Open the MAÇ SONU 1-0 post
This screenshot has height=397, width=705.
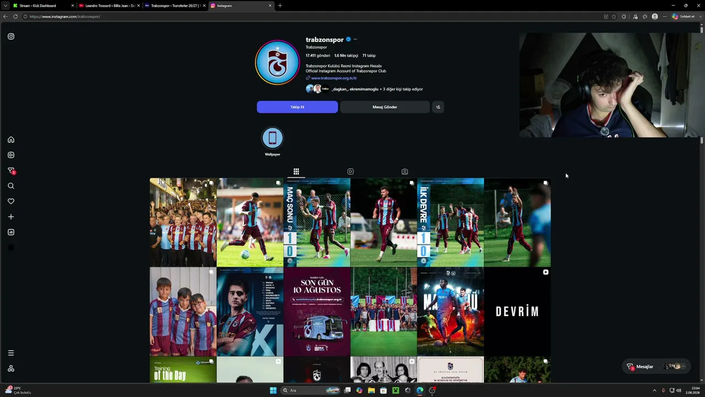click(317, 222)
